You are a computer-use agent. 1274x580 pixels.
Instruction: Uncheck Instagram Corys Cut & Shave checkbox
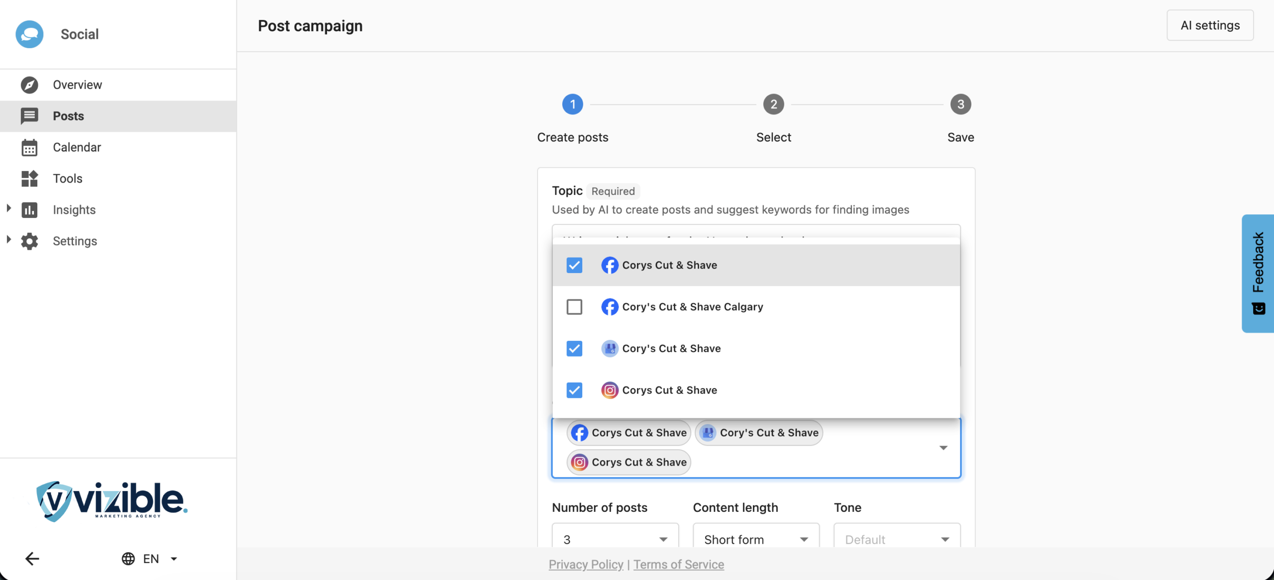(x=574, y=390)
